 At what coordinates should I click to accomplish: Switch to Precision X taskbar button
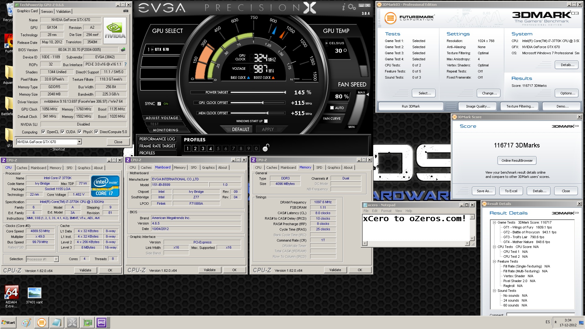(x=72, y=323)
